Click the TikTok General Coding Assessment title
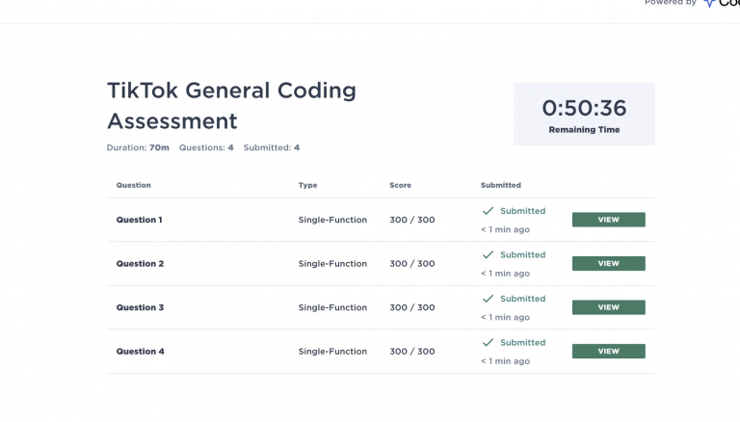740x422 pixels. point(231,106)
